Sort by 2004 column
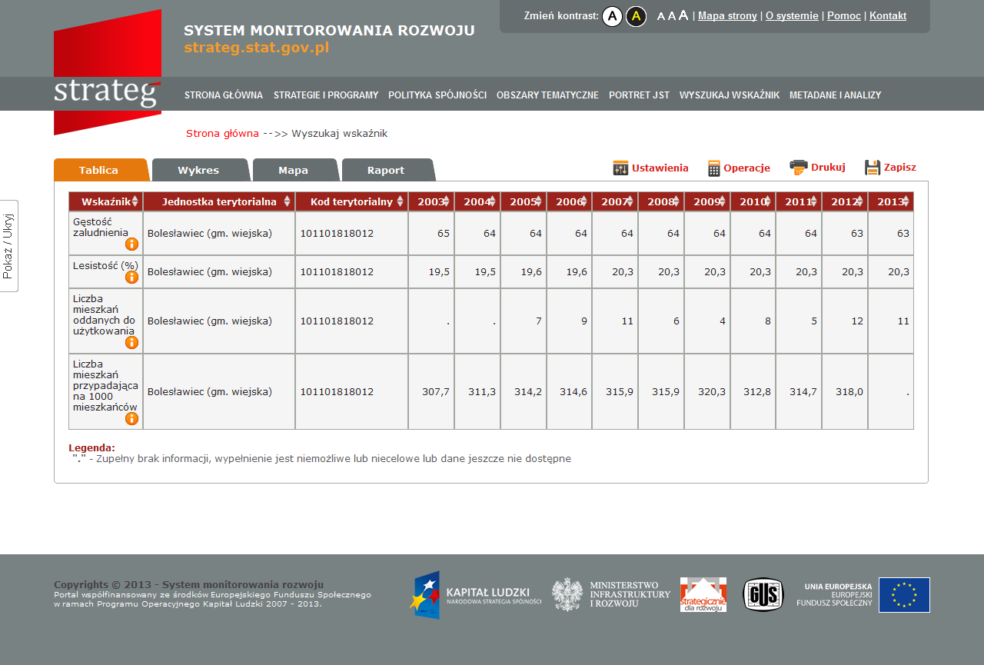Image resolution: width=984 pixels, height=665 pixels. (x=477, y=201)
